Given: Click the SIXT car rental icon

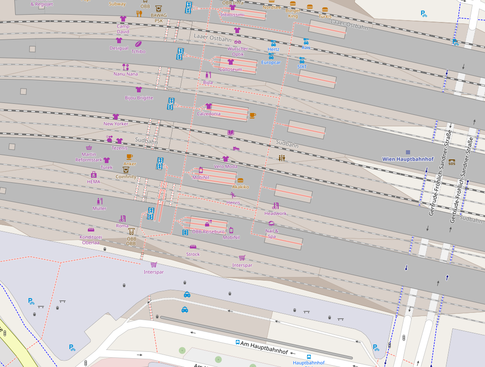Looking at the screenshot, I should [302, 60].
